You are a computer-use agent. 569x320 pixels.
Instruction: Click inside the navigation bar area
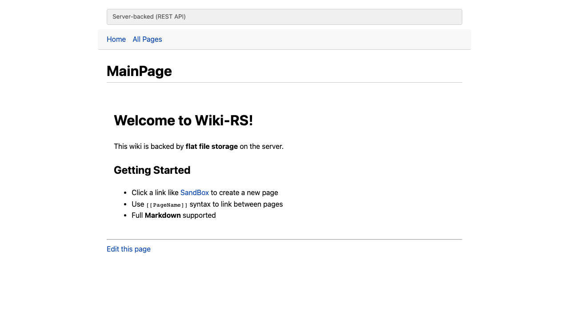coord(284,39)
